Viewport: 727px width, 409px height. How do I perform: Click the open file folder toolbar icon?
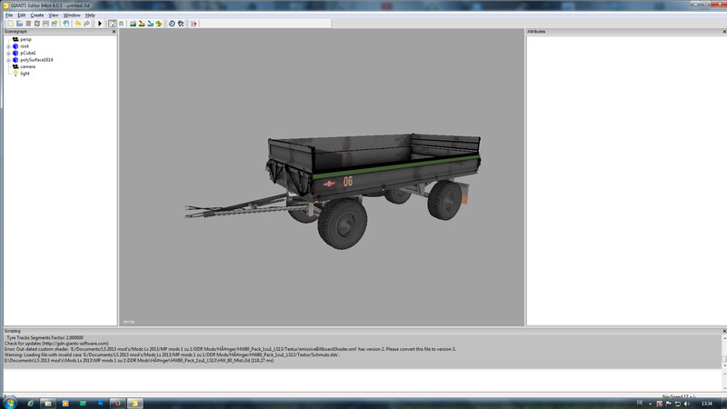19,24
